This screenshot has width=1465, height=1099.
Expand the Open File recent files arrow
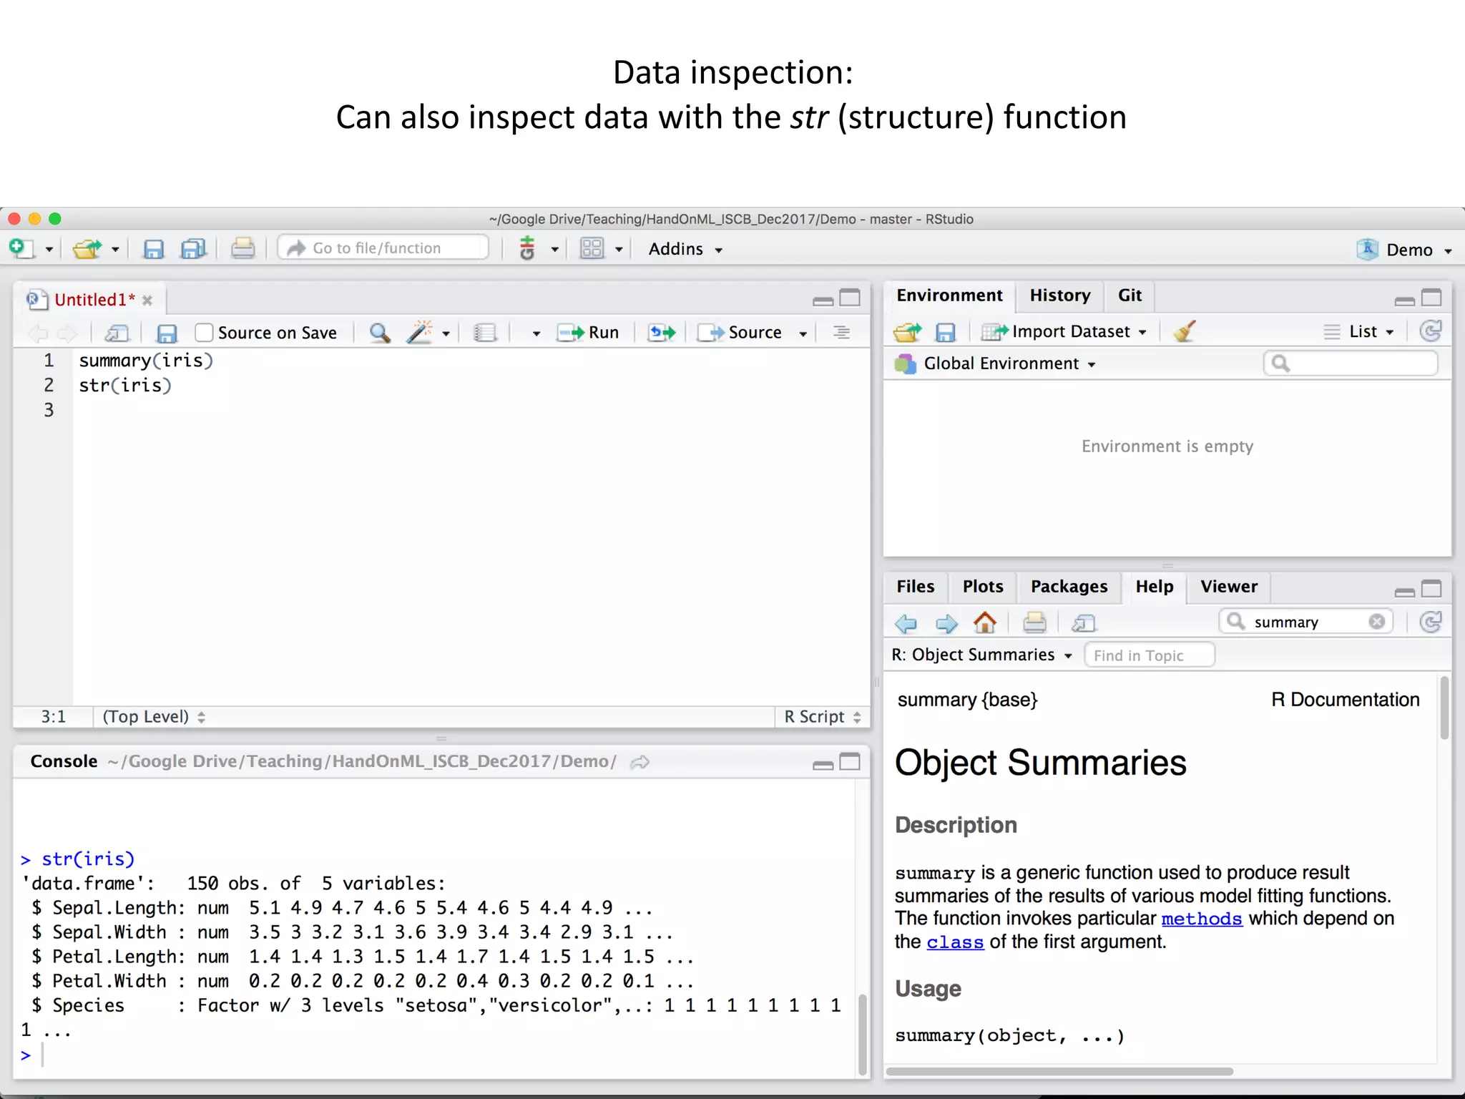tap(115, 250)
